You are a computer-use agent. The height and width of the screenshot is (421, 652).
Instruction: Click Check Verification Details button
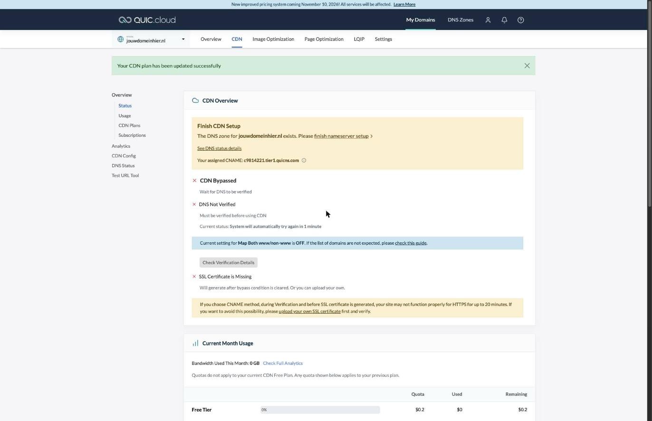click(x=229, y=262)
